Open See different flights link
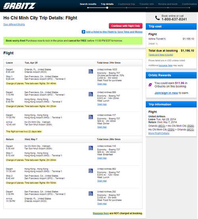 (x=14, y=25)
